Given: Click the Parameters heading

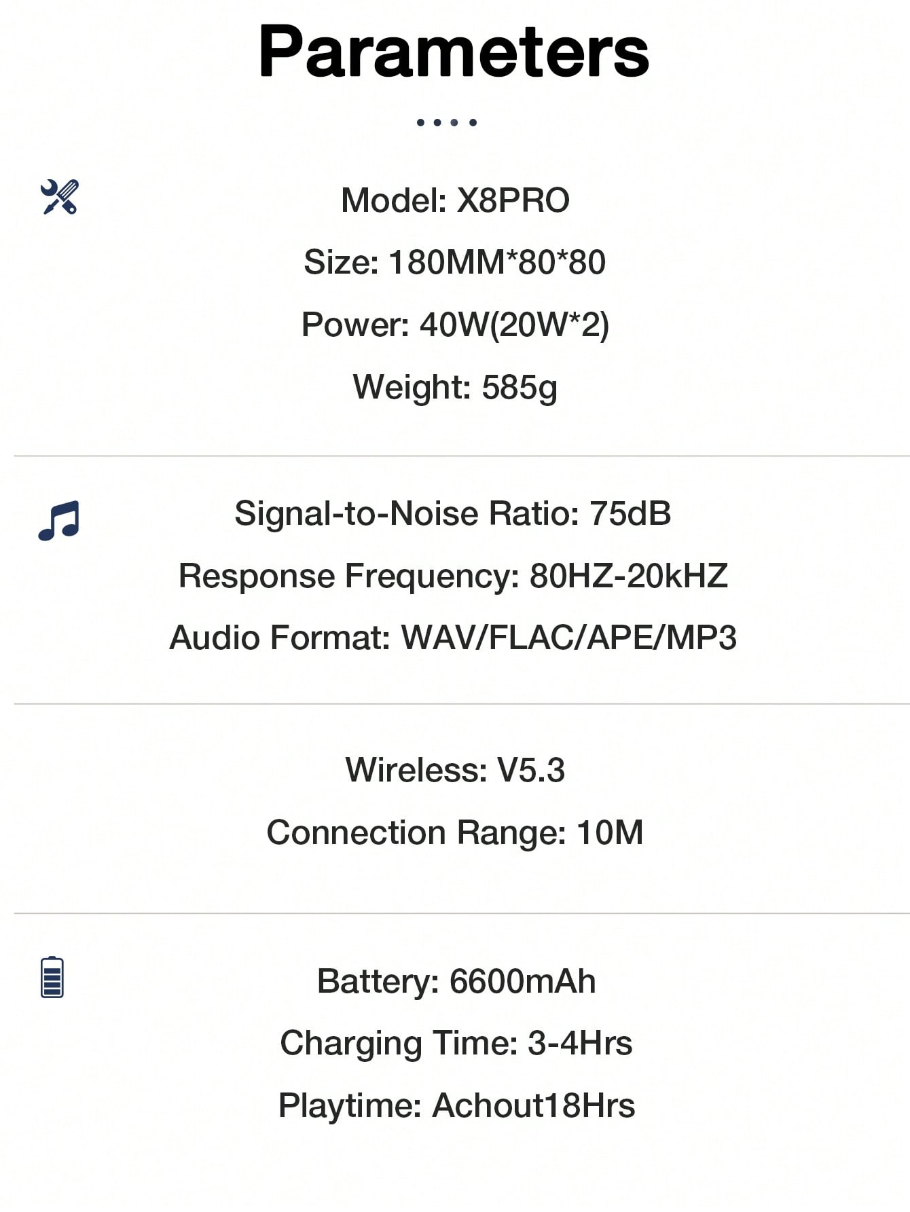Looking at the screenshot, I should (x=454, y=52).
